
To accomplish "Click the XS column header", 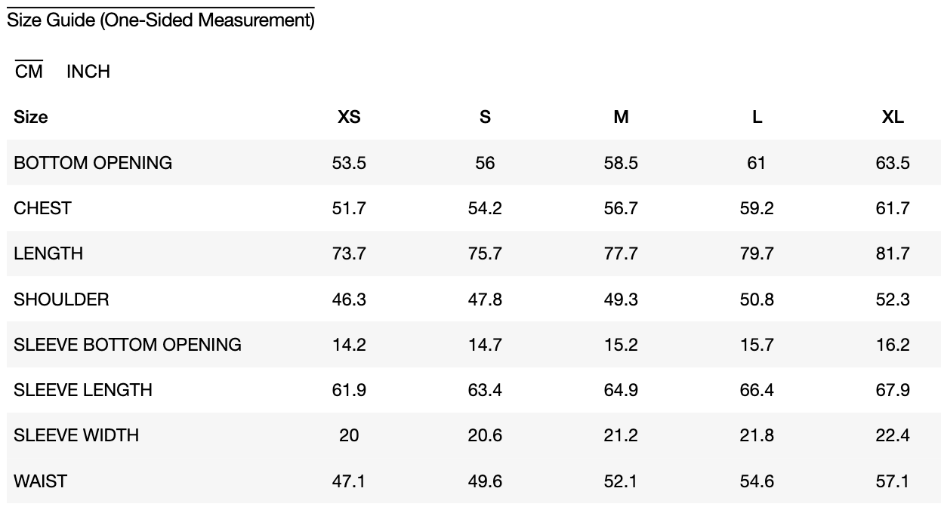I will (349, 117).
